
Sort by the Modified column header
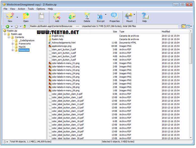tap(175, 32)
